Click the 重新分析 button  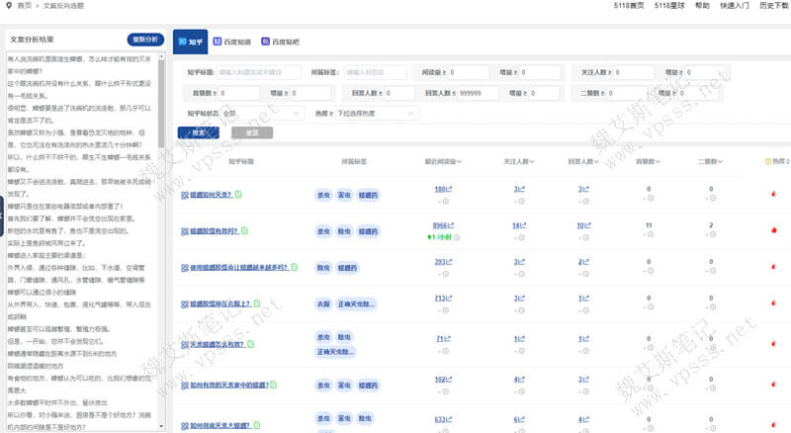(x=145, y=40)
